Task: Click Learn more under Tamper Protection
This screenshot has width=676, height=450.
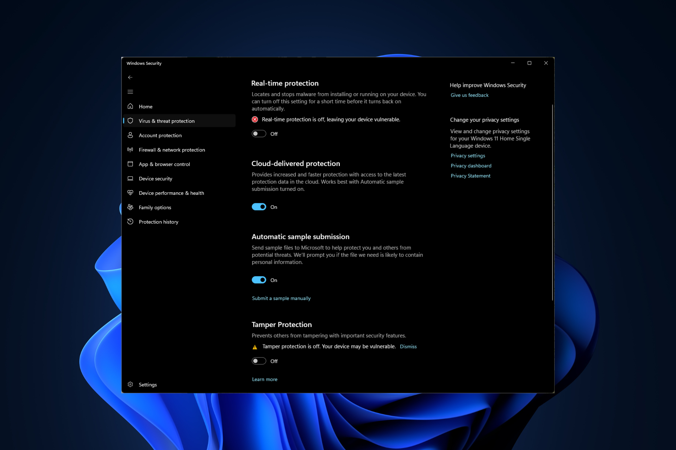Action: pos(264,379)
